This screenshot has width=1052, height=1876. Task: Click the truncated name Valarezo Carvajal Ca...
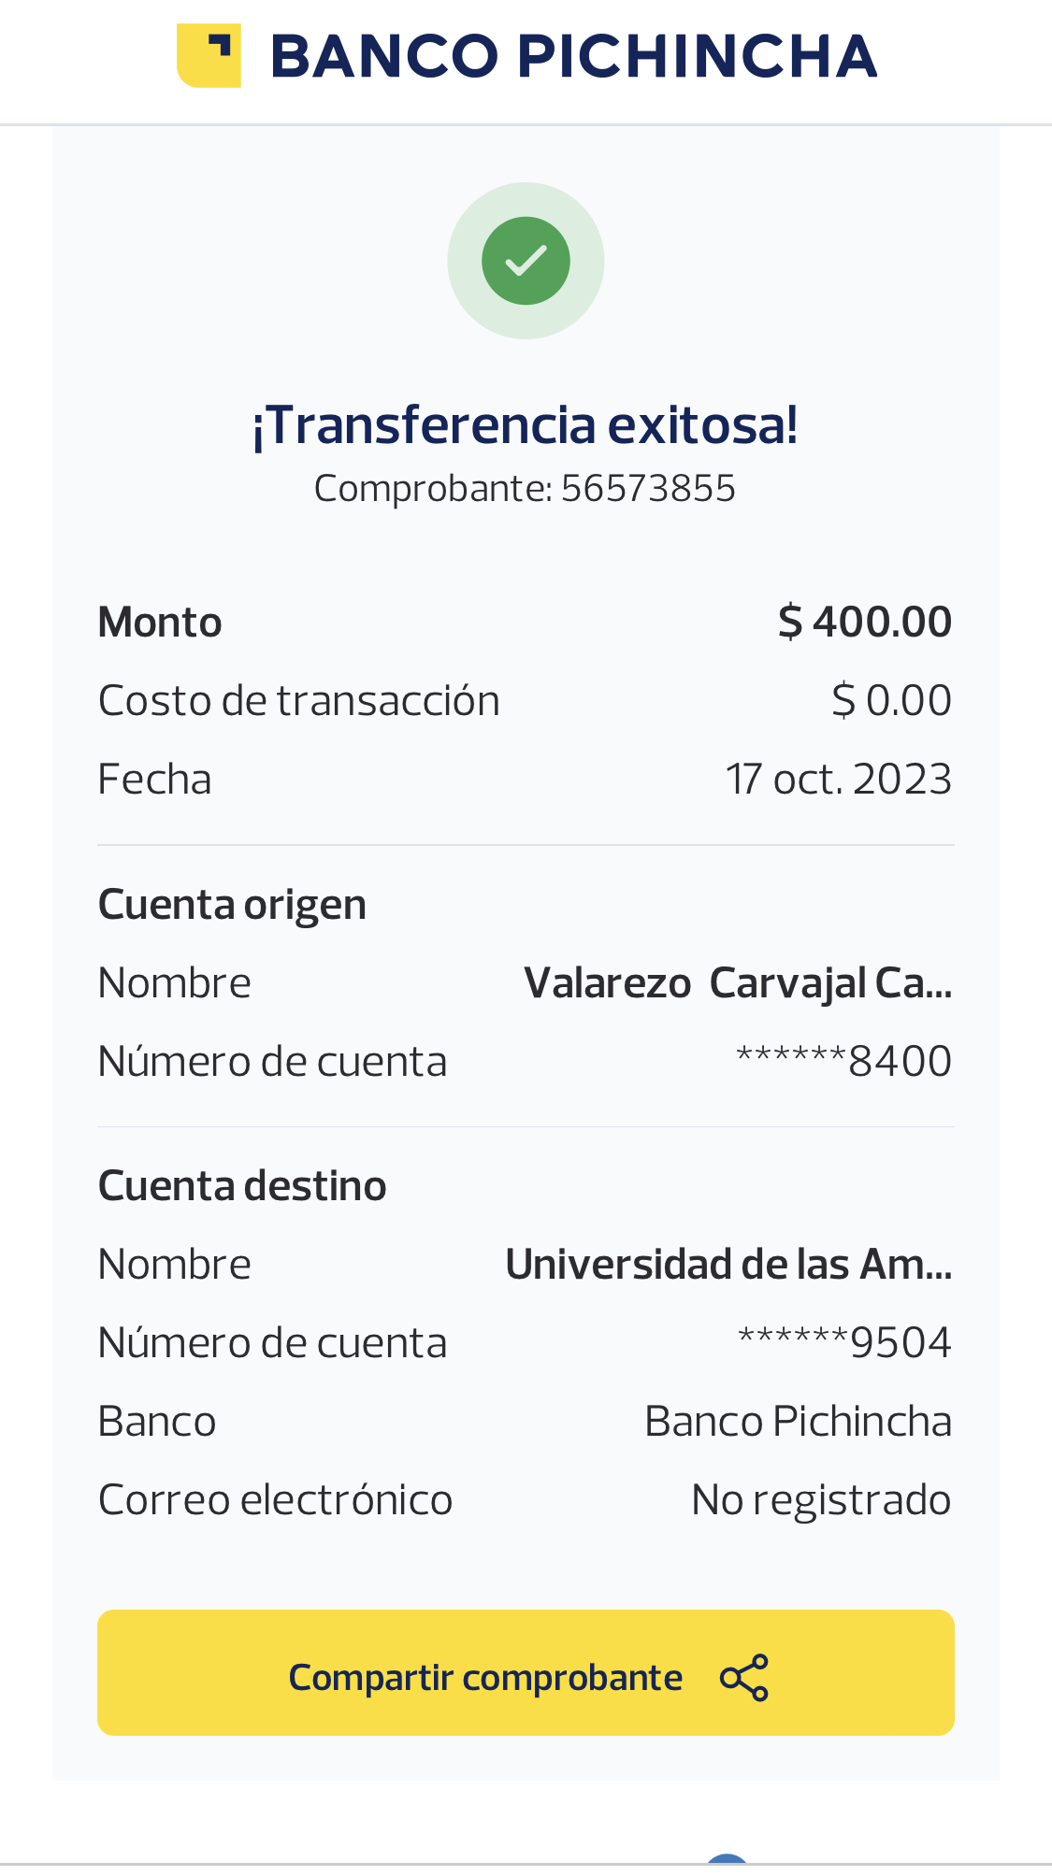738,983
